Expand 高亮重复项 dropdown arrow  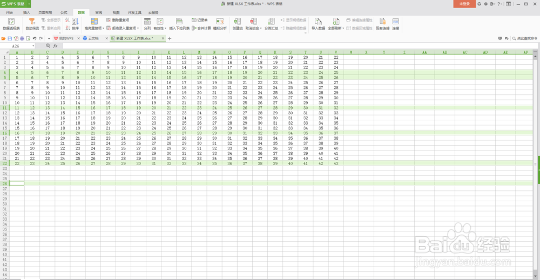click(103, 29)
